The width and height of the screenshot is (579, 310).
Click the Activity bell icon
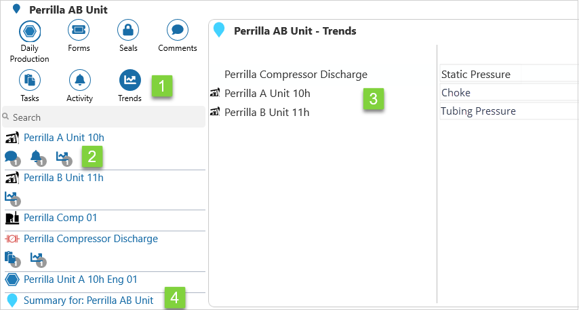80,80
